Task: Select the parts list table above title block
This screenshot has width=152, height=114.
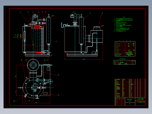Action: point(130,88)
